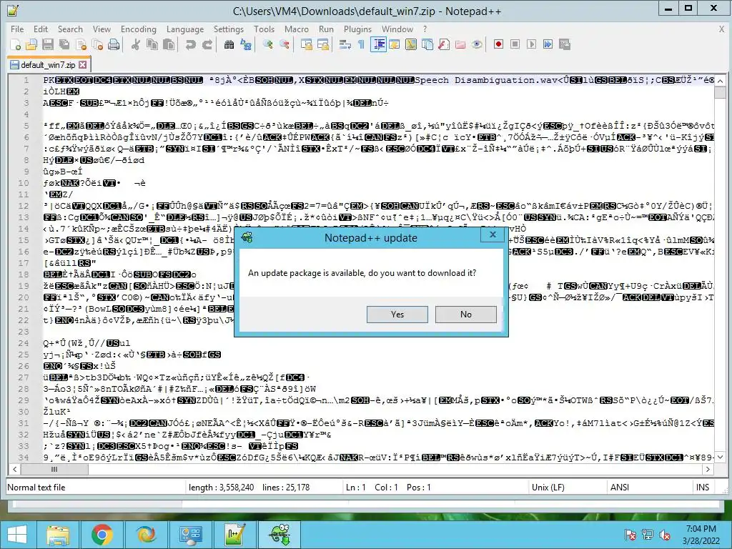The image size is (732, 549).
Task: Open the Tools menu
Action: [x=264, y=29]
